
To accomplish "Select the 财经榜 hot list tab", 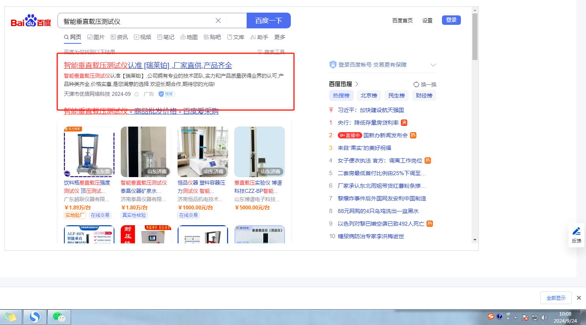I will pos(424,95).
